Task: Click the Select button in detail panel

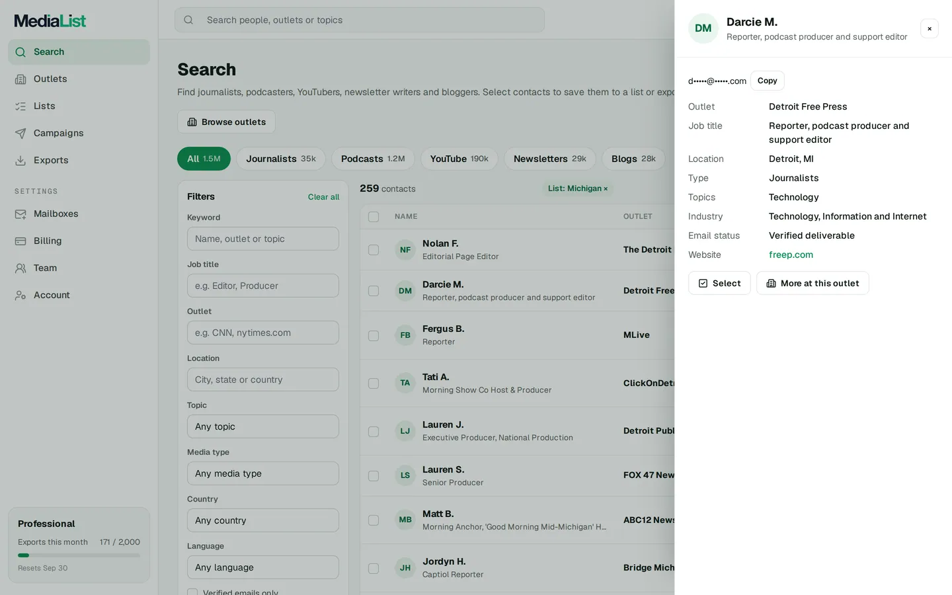Action: pos(719,283)
